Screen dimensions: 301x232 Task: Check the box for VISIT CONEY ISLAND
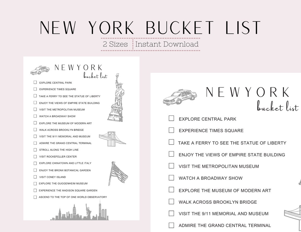point(35,177)
